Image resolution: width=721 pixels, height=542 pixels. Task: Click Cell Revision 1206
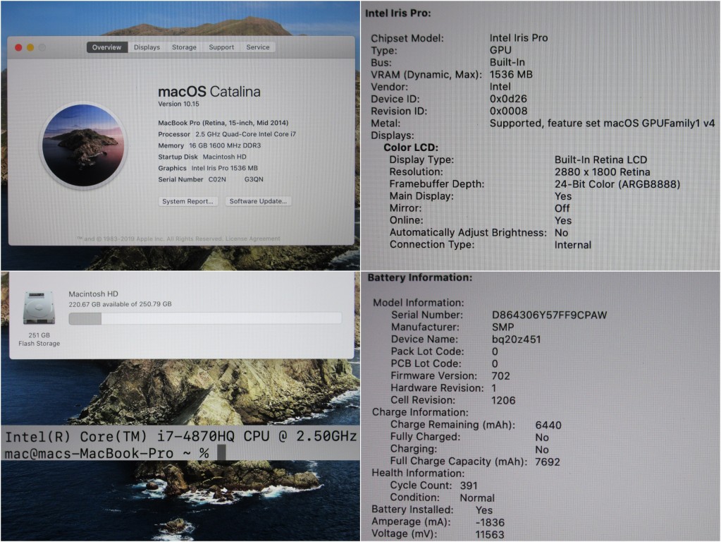click(503, 400)
